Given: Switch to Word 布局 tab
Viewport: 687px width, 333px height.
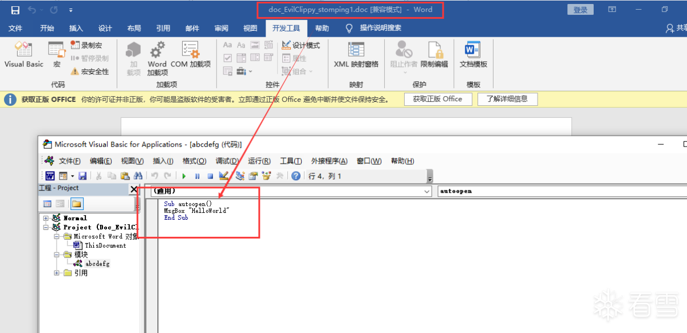Looking at the screenshot, I should 134,28.
